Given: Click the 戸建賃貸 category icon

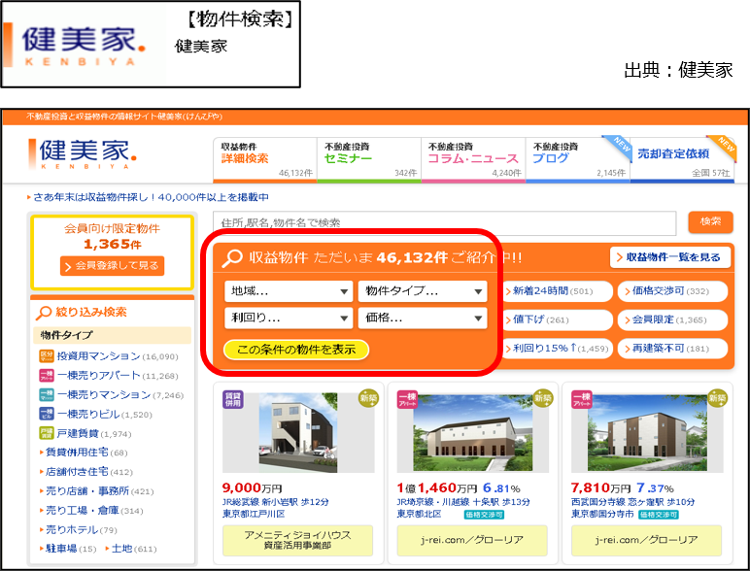Looking at the screenshot, I should (x=46, y=433).
